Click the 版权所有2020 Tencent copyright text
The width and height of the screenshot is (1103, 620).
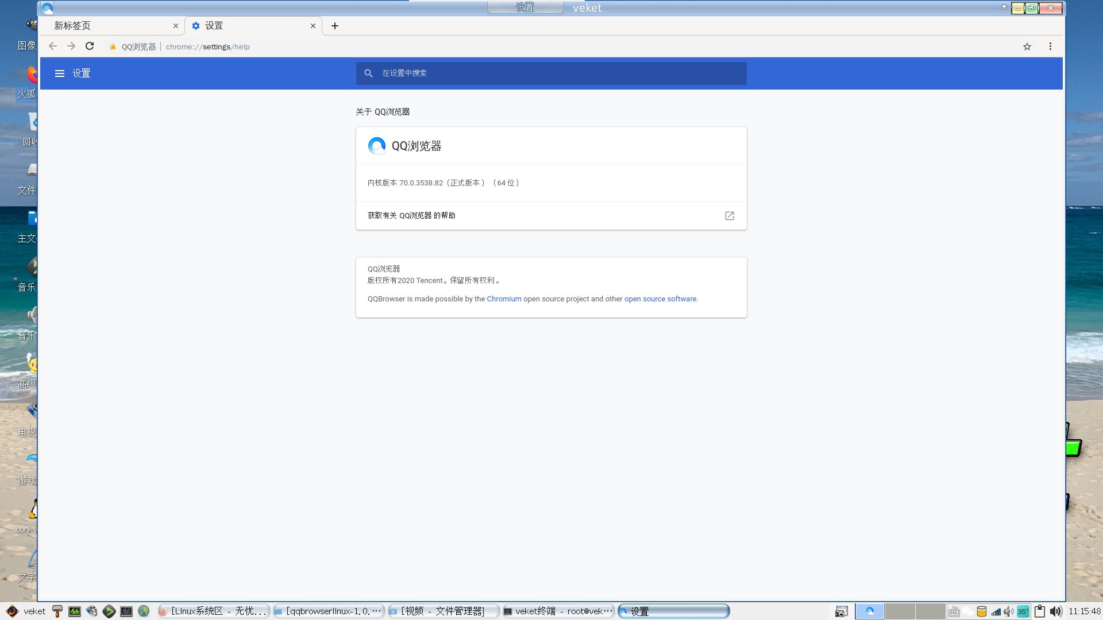[434, 281]
